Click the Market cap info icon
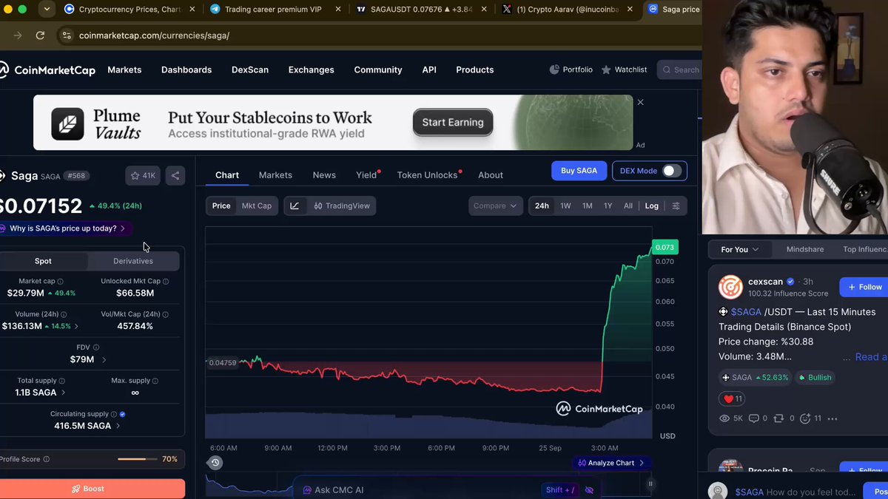Image resolution: width=888 pixels, height=499 pixels. click(x=61, y=281)
